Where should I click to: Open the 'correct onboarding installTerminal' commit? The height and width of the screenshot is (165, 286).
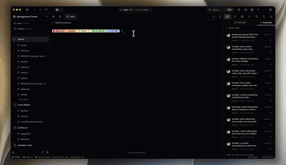249,97
